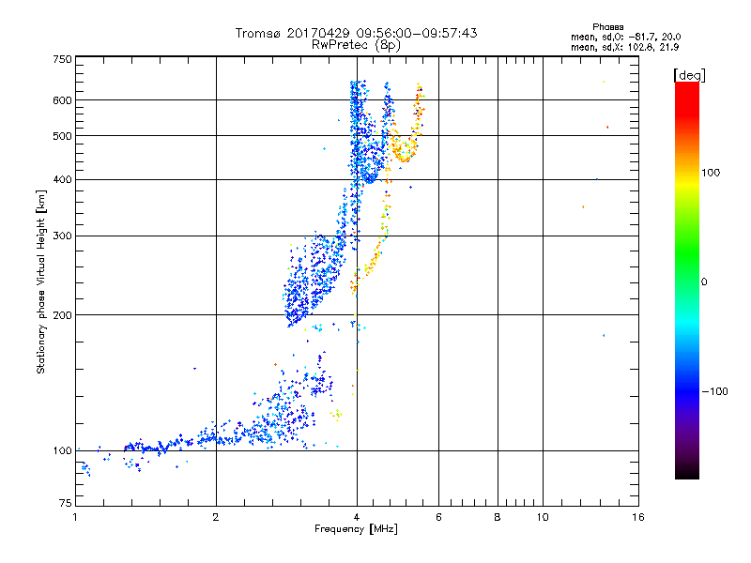This screenshot has width=751, height=563.
Task: Click the x-axis tick label '1'
Action: [75, 517]
